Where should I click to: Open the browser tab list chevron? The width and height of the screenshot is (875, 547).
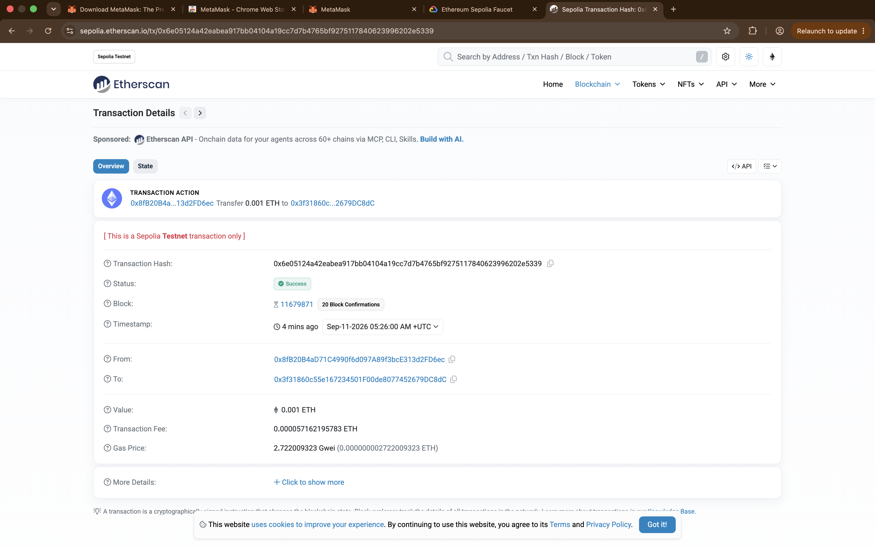coord(54,9)
